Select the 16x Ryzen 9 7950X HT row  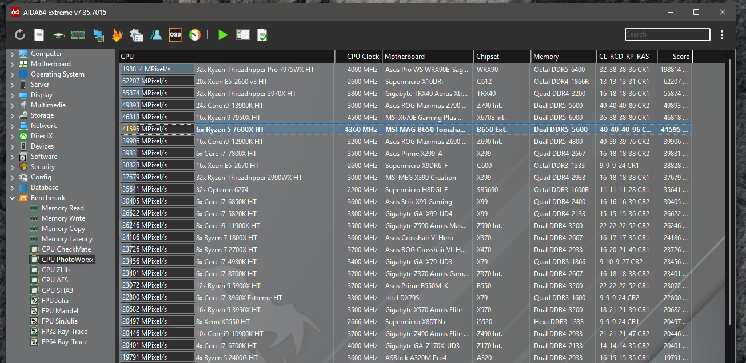click(x=406, y=117)
